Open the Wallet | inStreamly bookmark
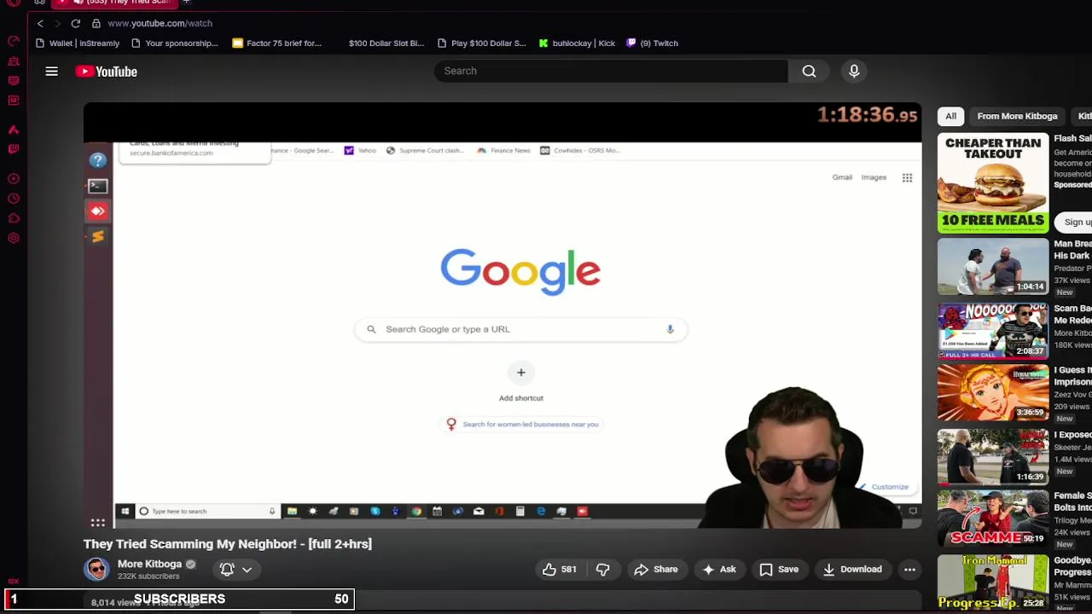 tap(78, 43)
